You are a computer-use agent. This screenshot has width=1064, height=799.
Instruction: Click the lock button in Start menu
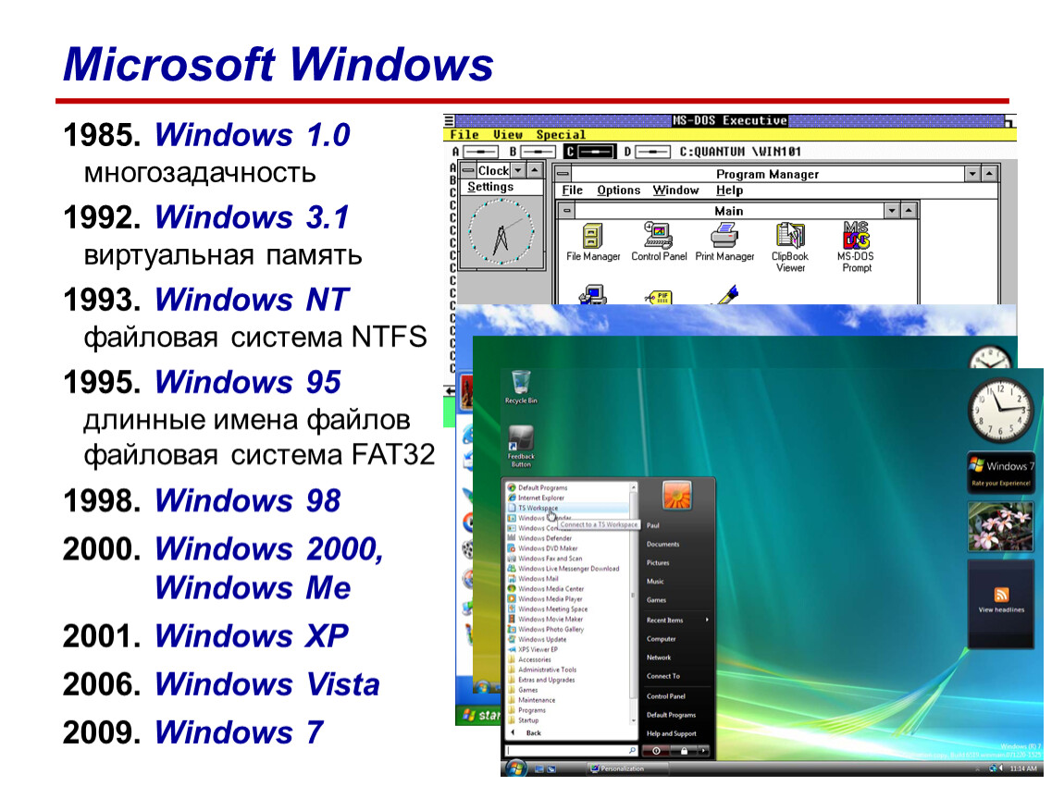click(684, 751)
